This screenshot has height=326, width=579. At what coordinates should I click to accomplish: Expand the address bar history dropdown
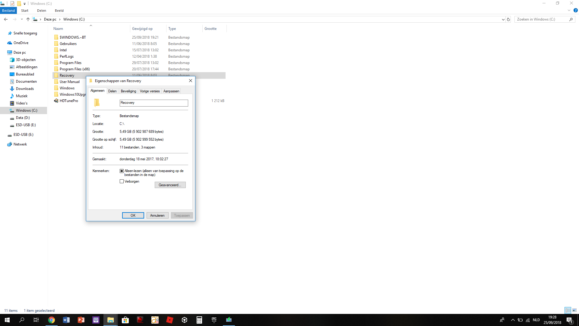pyautogui.click(x=503, y=19)
